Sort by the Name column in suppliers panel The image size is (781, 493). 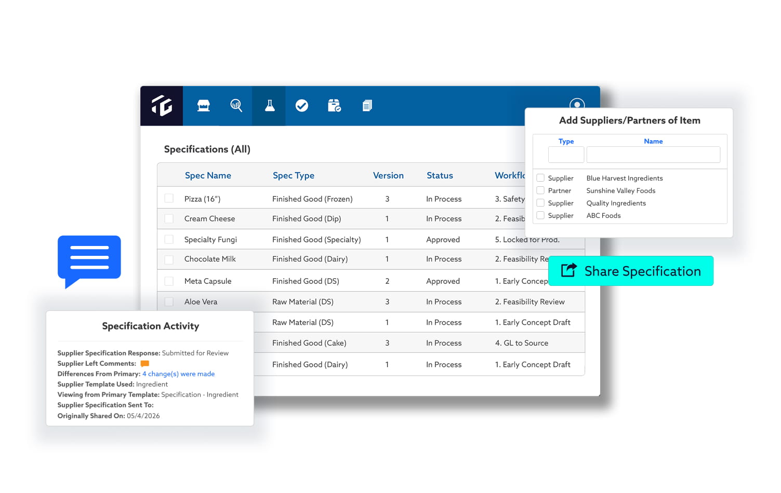click(x=653, y=141)
